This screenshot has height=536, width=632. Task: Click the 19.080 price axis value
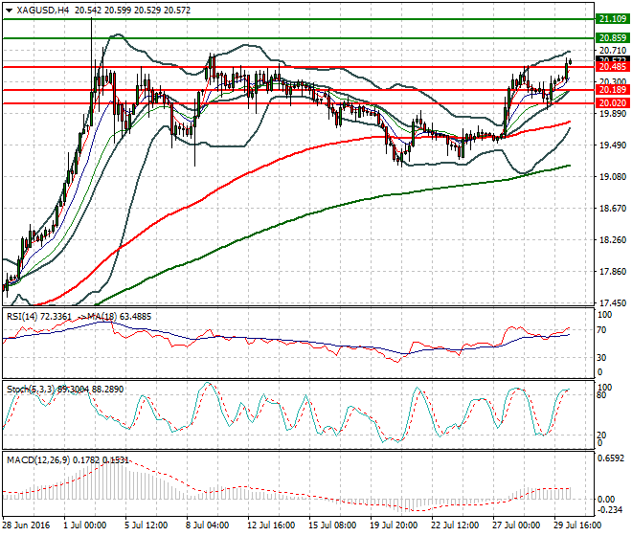point(613,176)
